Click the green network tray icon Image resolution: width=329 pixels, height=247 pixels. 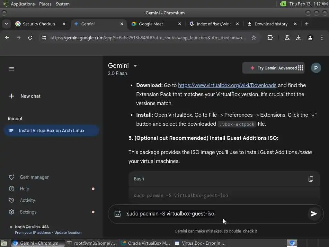(283, 4)
